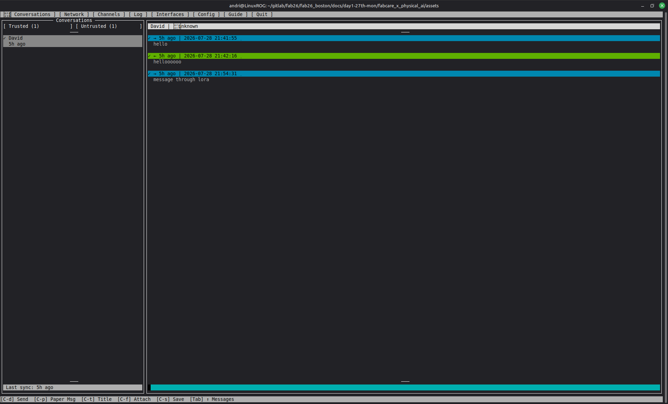Click the 'helloooooo' message text
The width and height of the screenshot is (668, 404).
167,62
